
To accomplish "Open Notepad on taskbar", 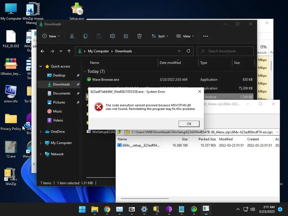I will point(181,209).
